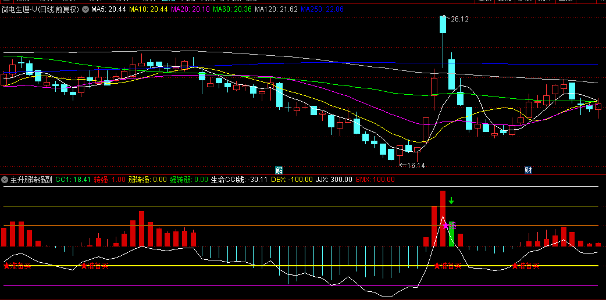Click the MA120: 21.62 label
The image size is (606, 300).
click(276, 9)
